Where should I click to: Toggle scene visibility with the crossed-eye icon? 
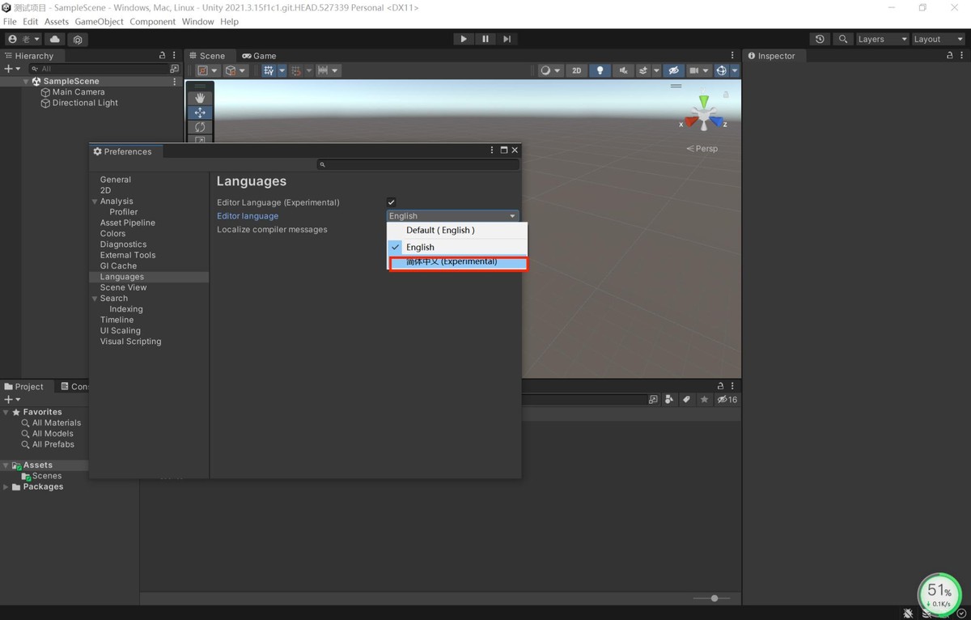tap(674, 70)
